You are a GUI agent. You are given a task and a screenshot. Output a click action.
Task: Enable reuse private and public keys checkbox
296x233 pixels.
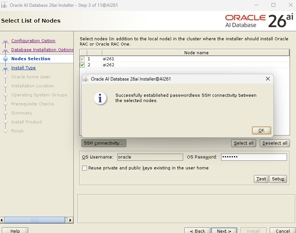85,168
